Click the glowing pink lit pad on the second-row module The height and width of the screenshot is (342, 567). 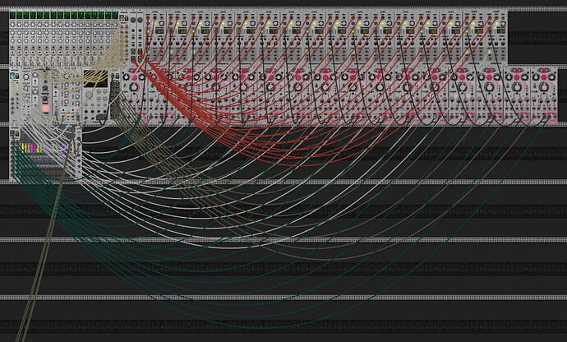tap(45, 109)
